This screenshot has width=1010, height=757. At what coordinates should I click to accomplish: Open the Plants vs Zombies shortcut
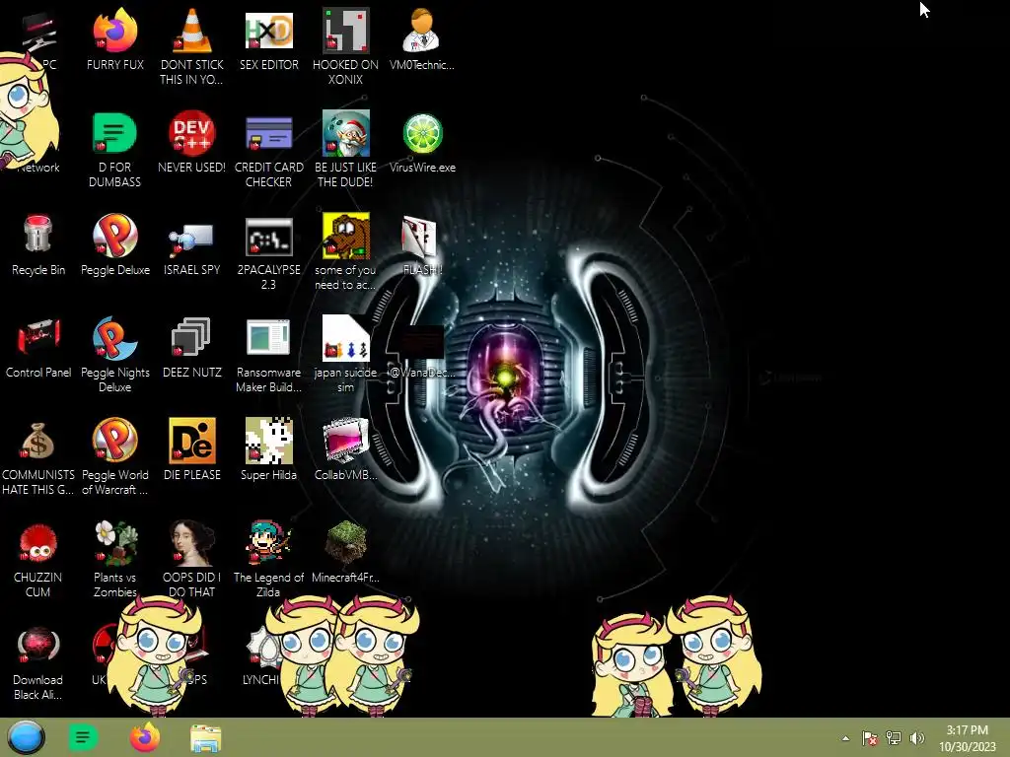coord(116,543)
